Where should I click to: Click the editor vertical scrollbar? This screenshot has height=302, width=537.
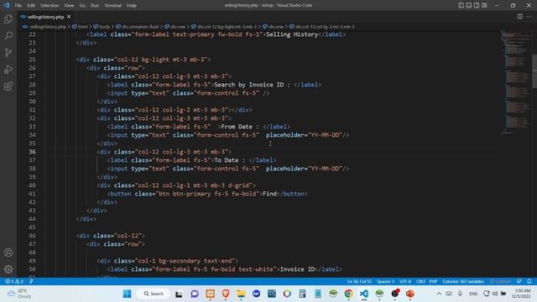534,70
